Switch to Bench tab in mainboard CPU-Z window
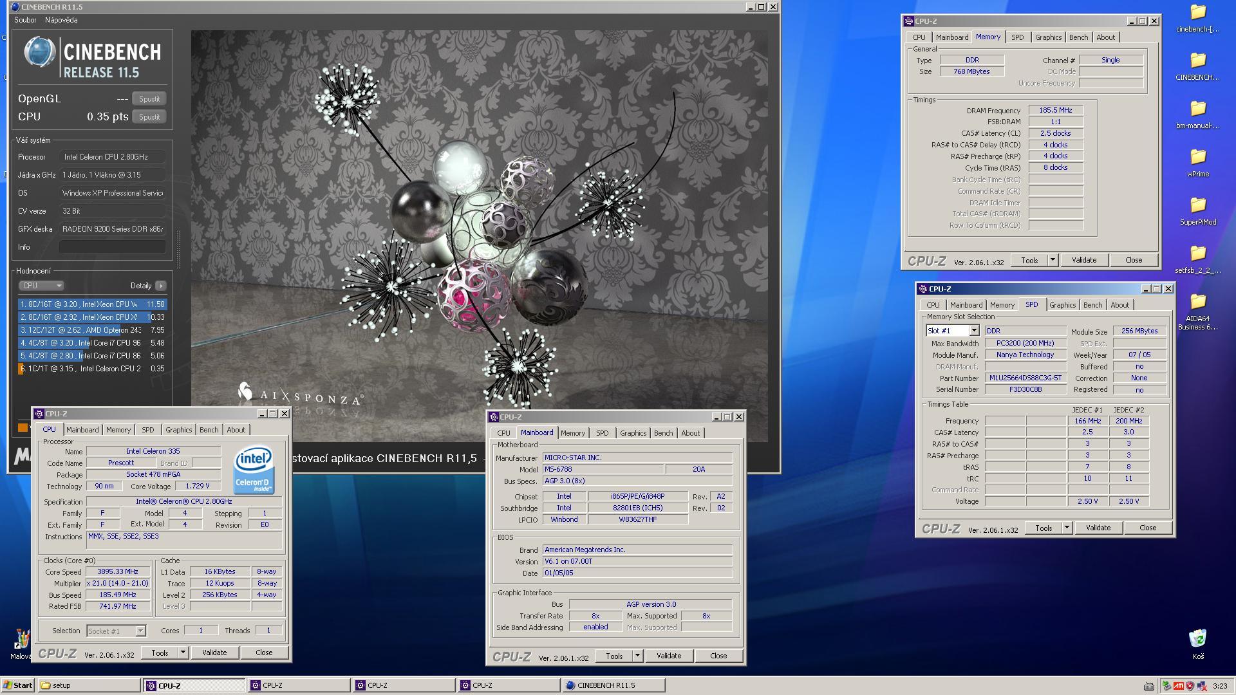Image resolution: width=1236 pixels, height=695 pixels. [x=663, y=433]
